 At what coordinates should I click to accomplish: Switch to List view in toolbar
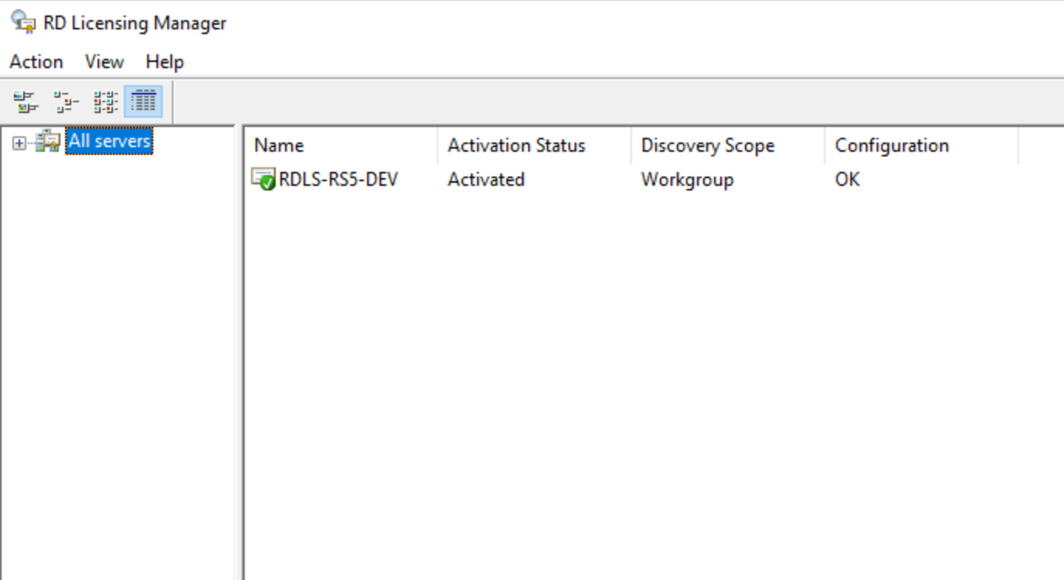point(105,101)
